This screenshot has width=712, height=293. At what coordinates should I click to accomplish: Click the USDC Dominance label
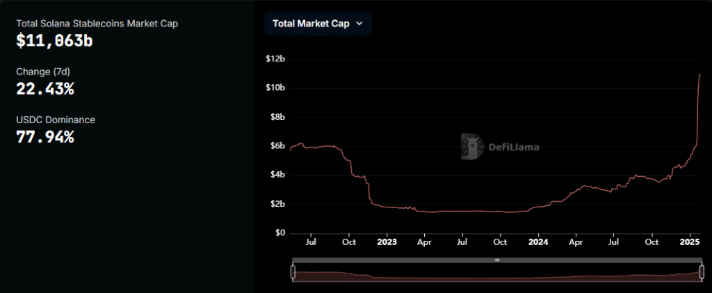pyautogui.click(x=56, y=120)
